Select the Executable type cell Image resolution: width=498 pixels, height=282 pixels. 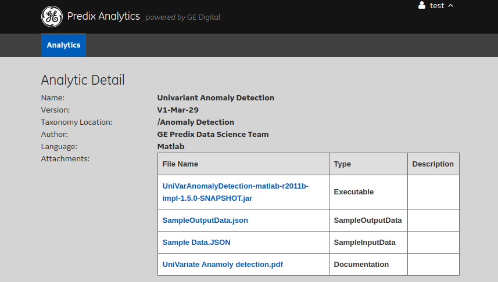pos(353,192)
